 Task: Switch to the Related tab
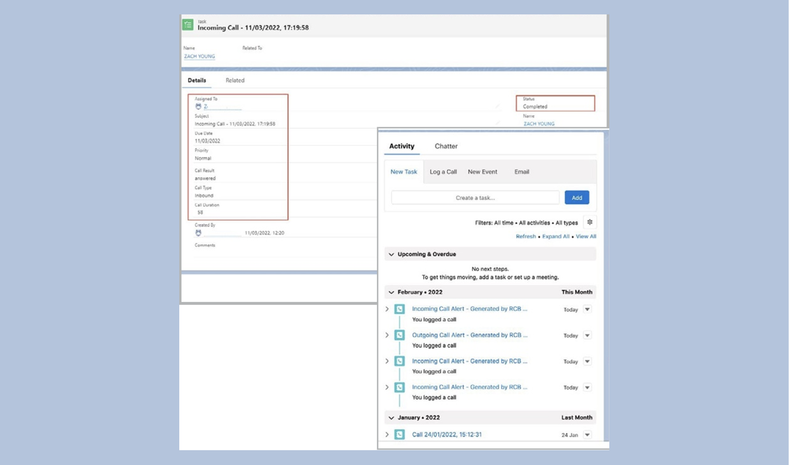pyautogui.click(x=235, y=80)
